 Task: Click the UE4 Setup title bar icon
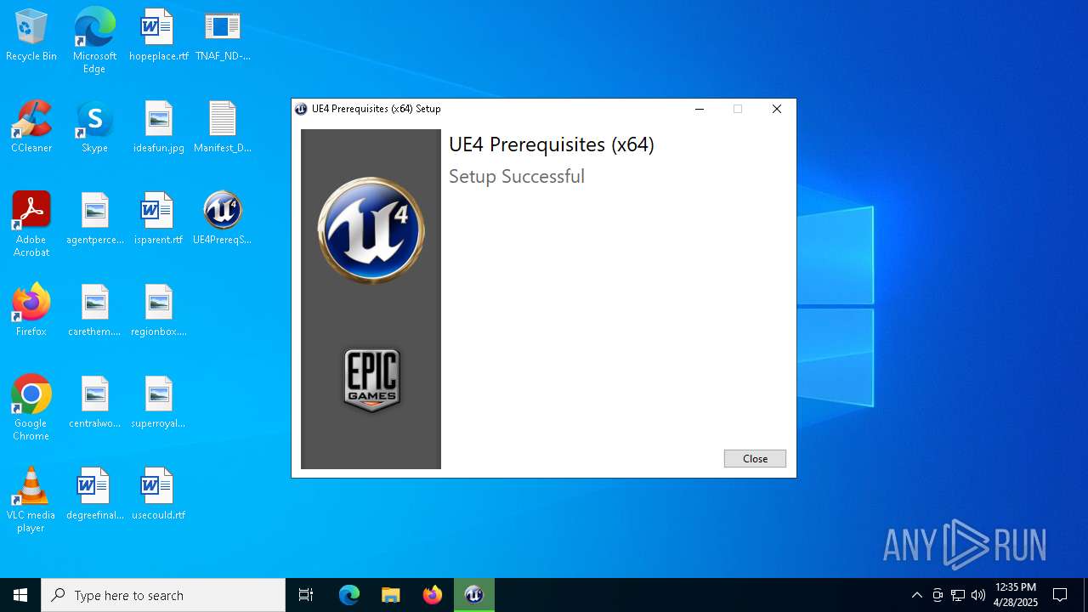pos(301,109)
